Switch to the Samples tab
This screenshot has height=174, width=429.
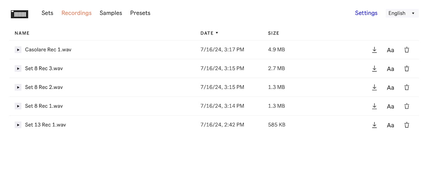point(111,13)
